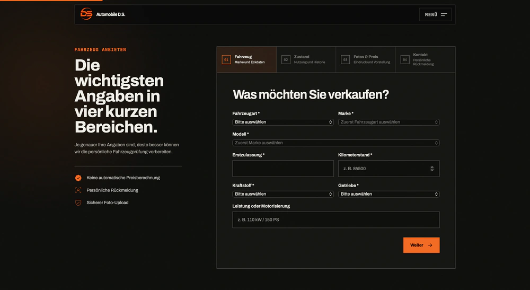Open the Getriebe dropdown
This screenshot has height=290, width=530.
[388, 194]
